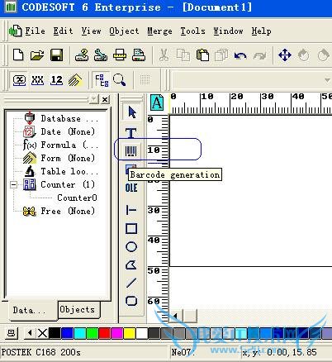Click POSTEK C168 200s printer status
The image size is (332, 362).
40,352
